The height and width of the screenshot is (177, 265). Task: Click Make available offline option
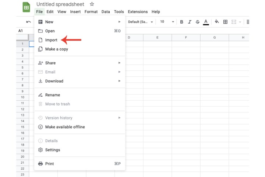coord(65,127)
